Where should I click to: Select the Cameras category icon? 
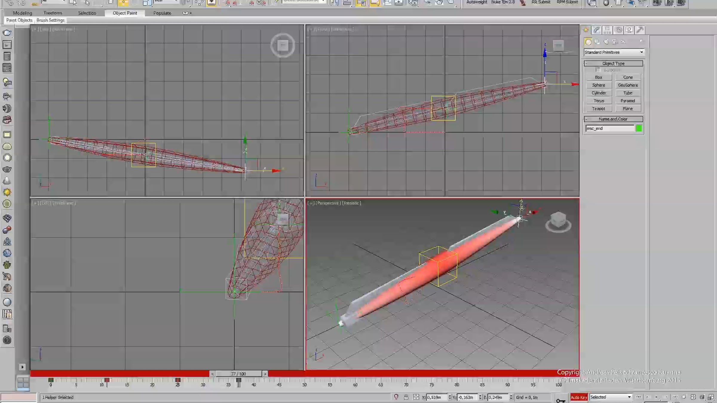(615, 42)
